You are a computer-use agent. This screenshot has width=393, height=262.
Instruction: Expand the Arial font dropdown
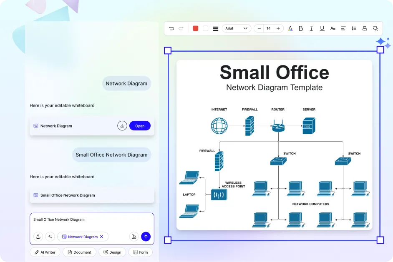pyautogui.click(x=237, y=28)
